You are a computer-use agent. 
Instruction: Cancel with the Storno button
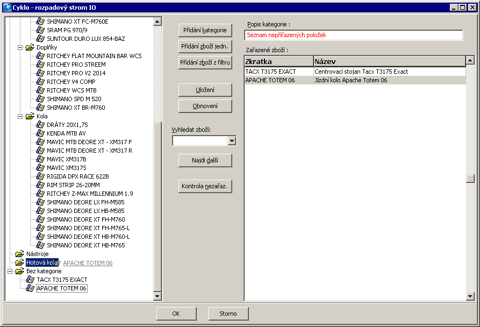[x=228, y=314]
